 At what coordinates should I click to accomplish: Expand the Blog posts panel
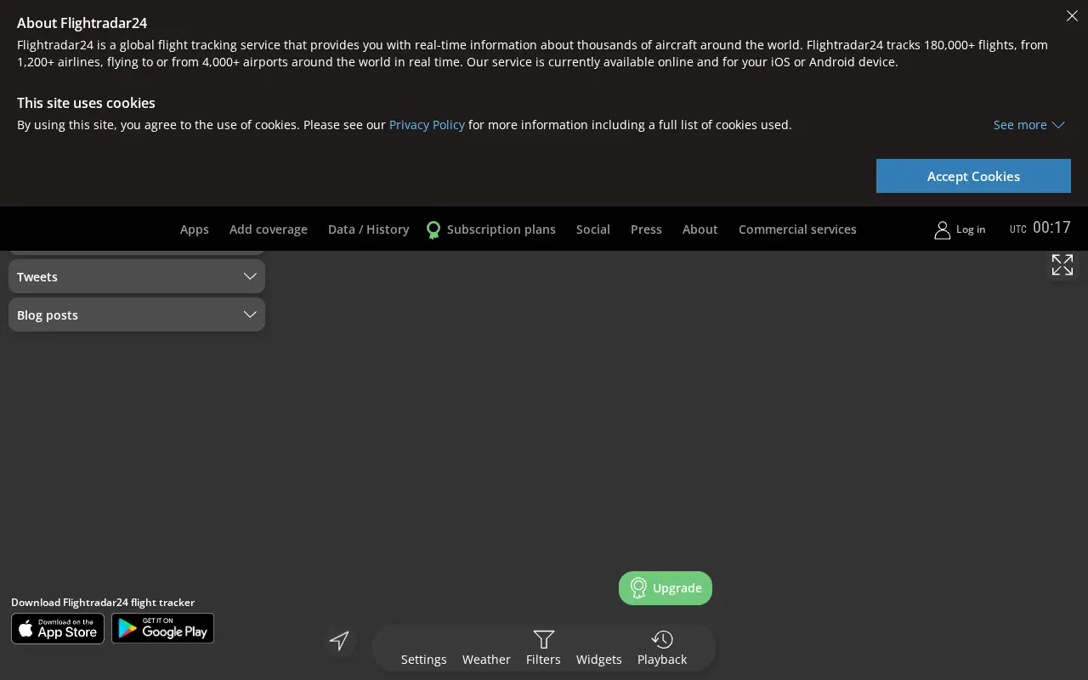137,314
